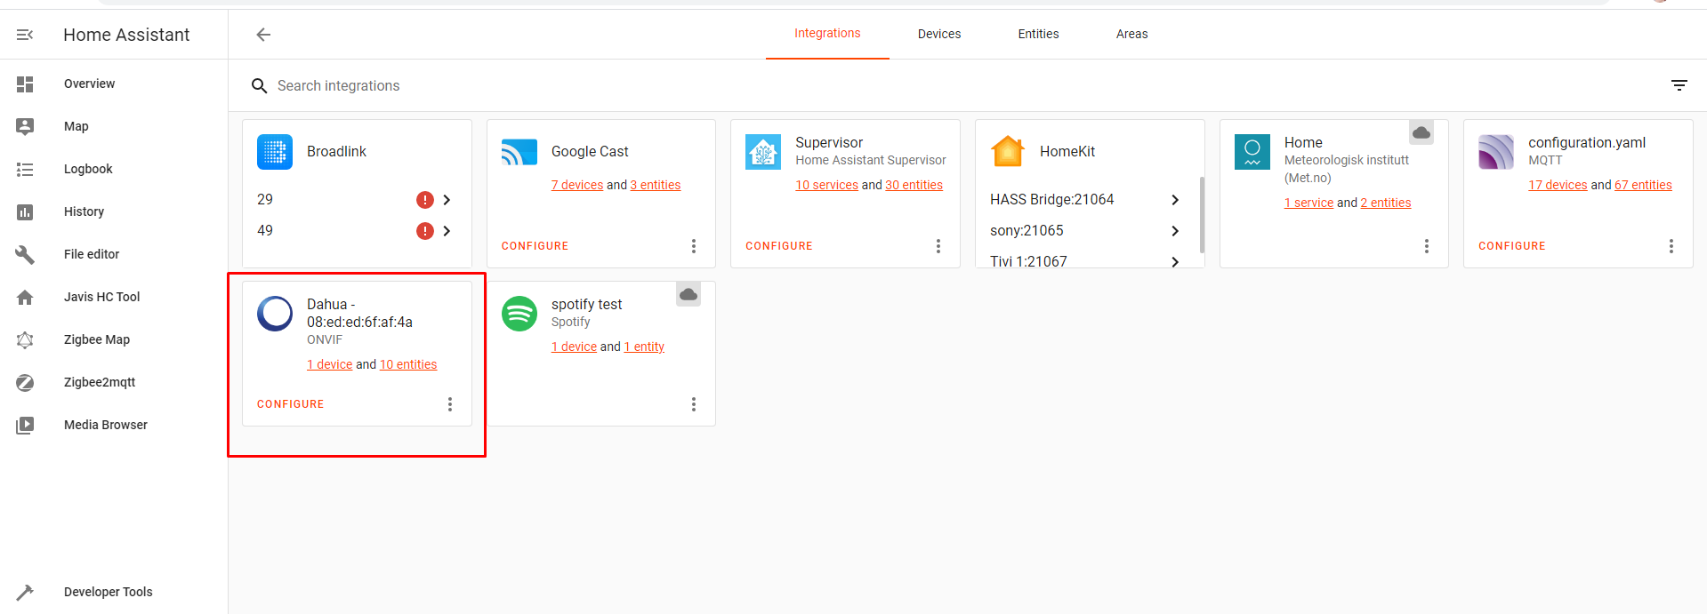Open the integrations filter icon
This screenshot has height=614, width=1707.
(x=1679, y=85)
